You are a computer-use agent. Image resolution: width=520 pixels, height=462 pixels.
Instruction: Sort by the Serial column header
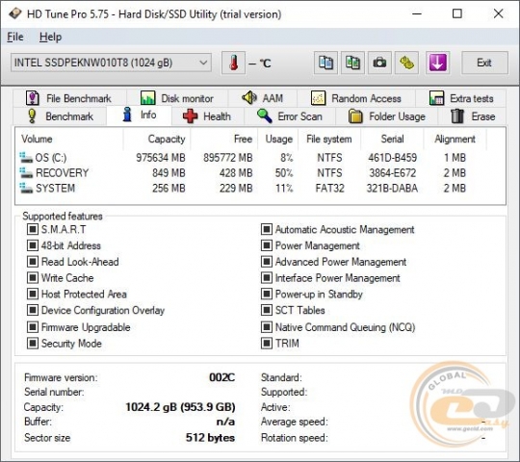[x=392, y=139]
